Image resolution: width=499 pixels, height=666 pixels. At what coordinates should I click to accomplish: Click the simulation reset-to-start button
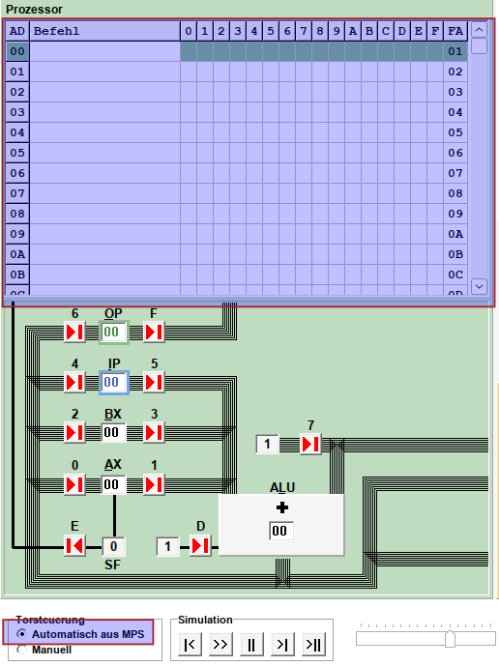pos(190,645)
